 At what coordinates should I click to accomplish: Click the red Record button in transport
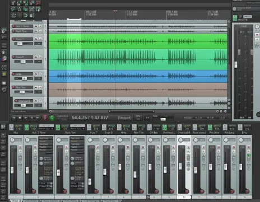pyautogui.click(x=45, y=118)
